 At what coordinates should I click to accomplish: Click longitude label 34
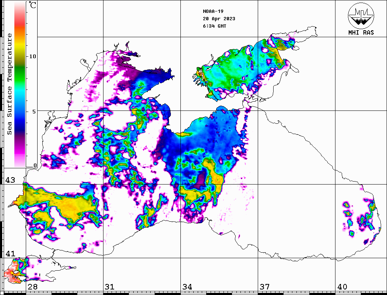(187, 287)
